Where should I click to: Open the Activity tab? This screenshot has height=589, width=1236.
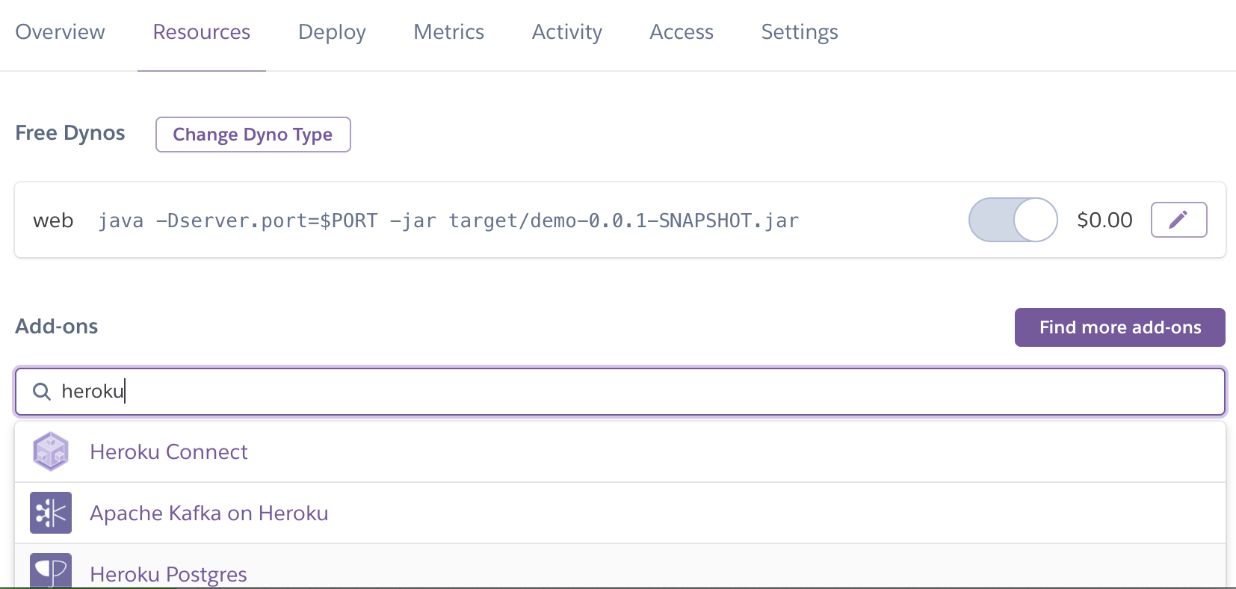[566, 32]
